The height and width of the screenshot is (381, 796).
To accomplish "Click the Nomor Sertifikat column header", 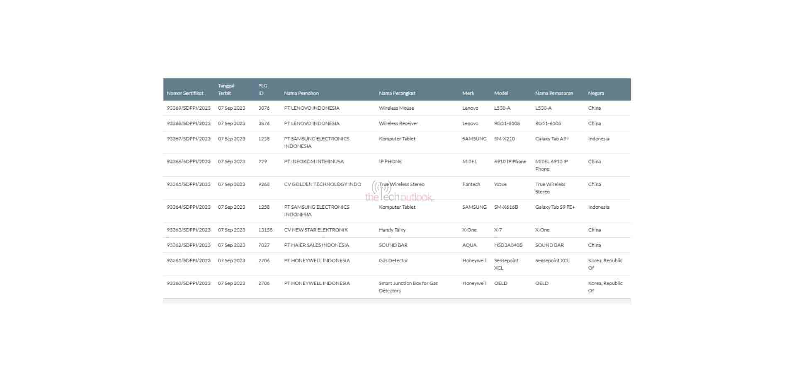I will click(185, 93).
